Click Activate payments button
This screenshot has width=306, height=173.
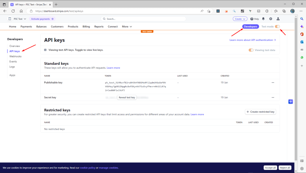[42, 19]
